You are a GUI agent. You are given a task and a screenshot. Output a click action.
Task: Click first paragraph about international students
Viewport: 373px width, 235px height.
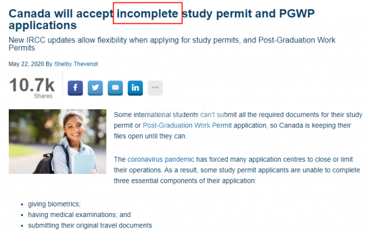click(x=238, y=125)
